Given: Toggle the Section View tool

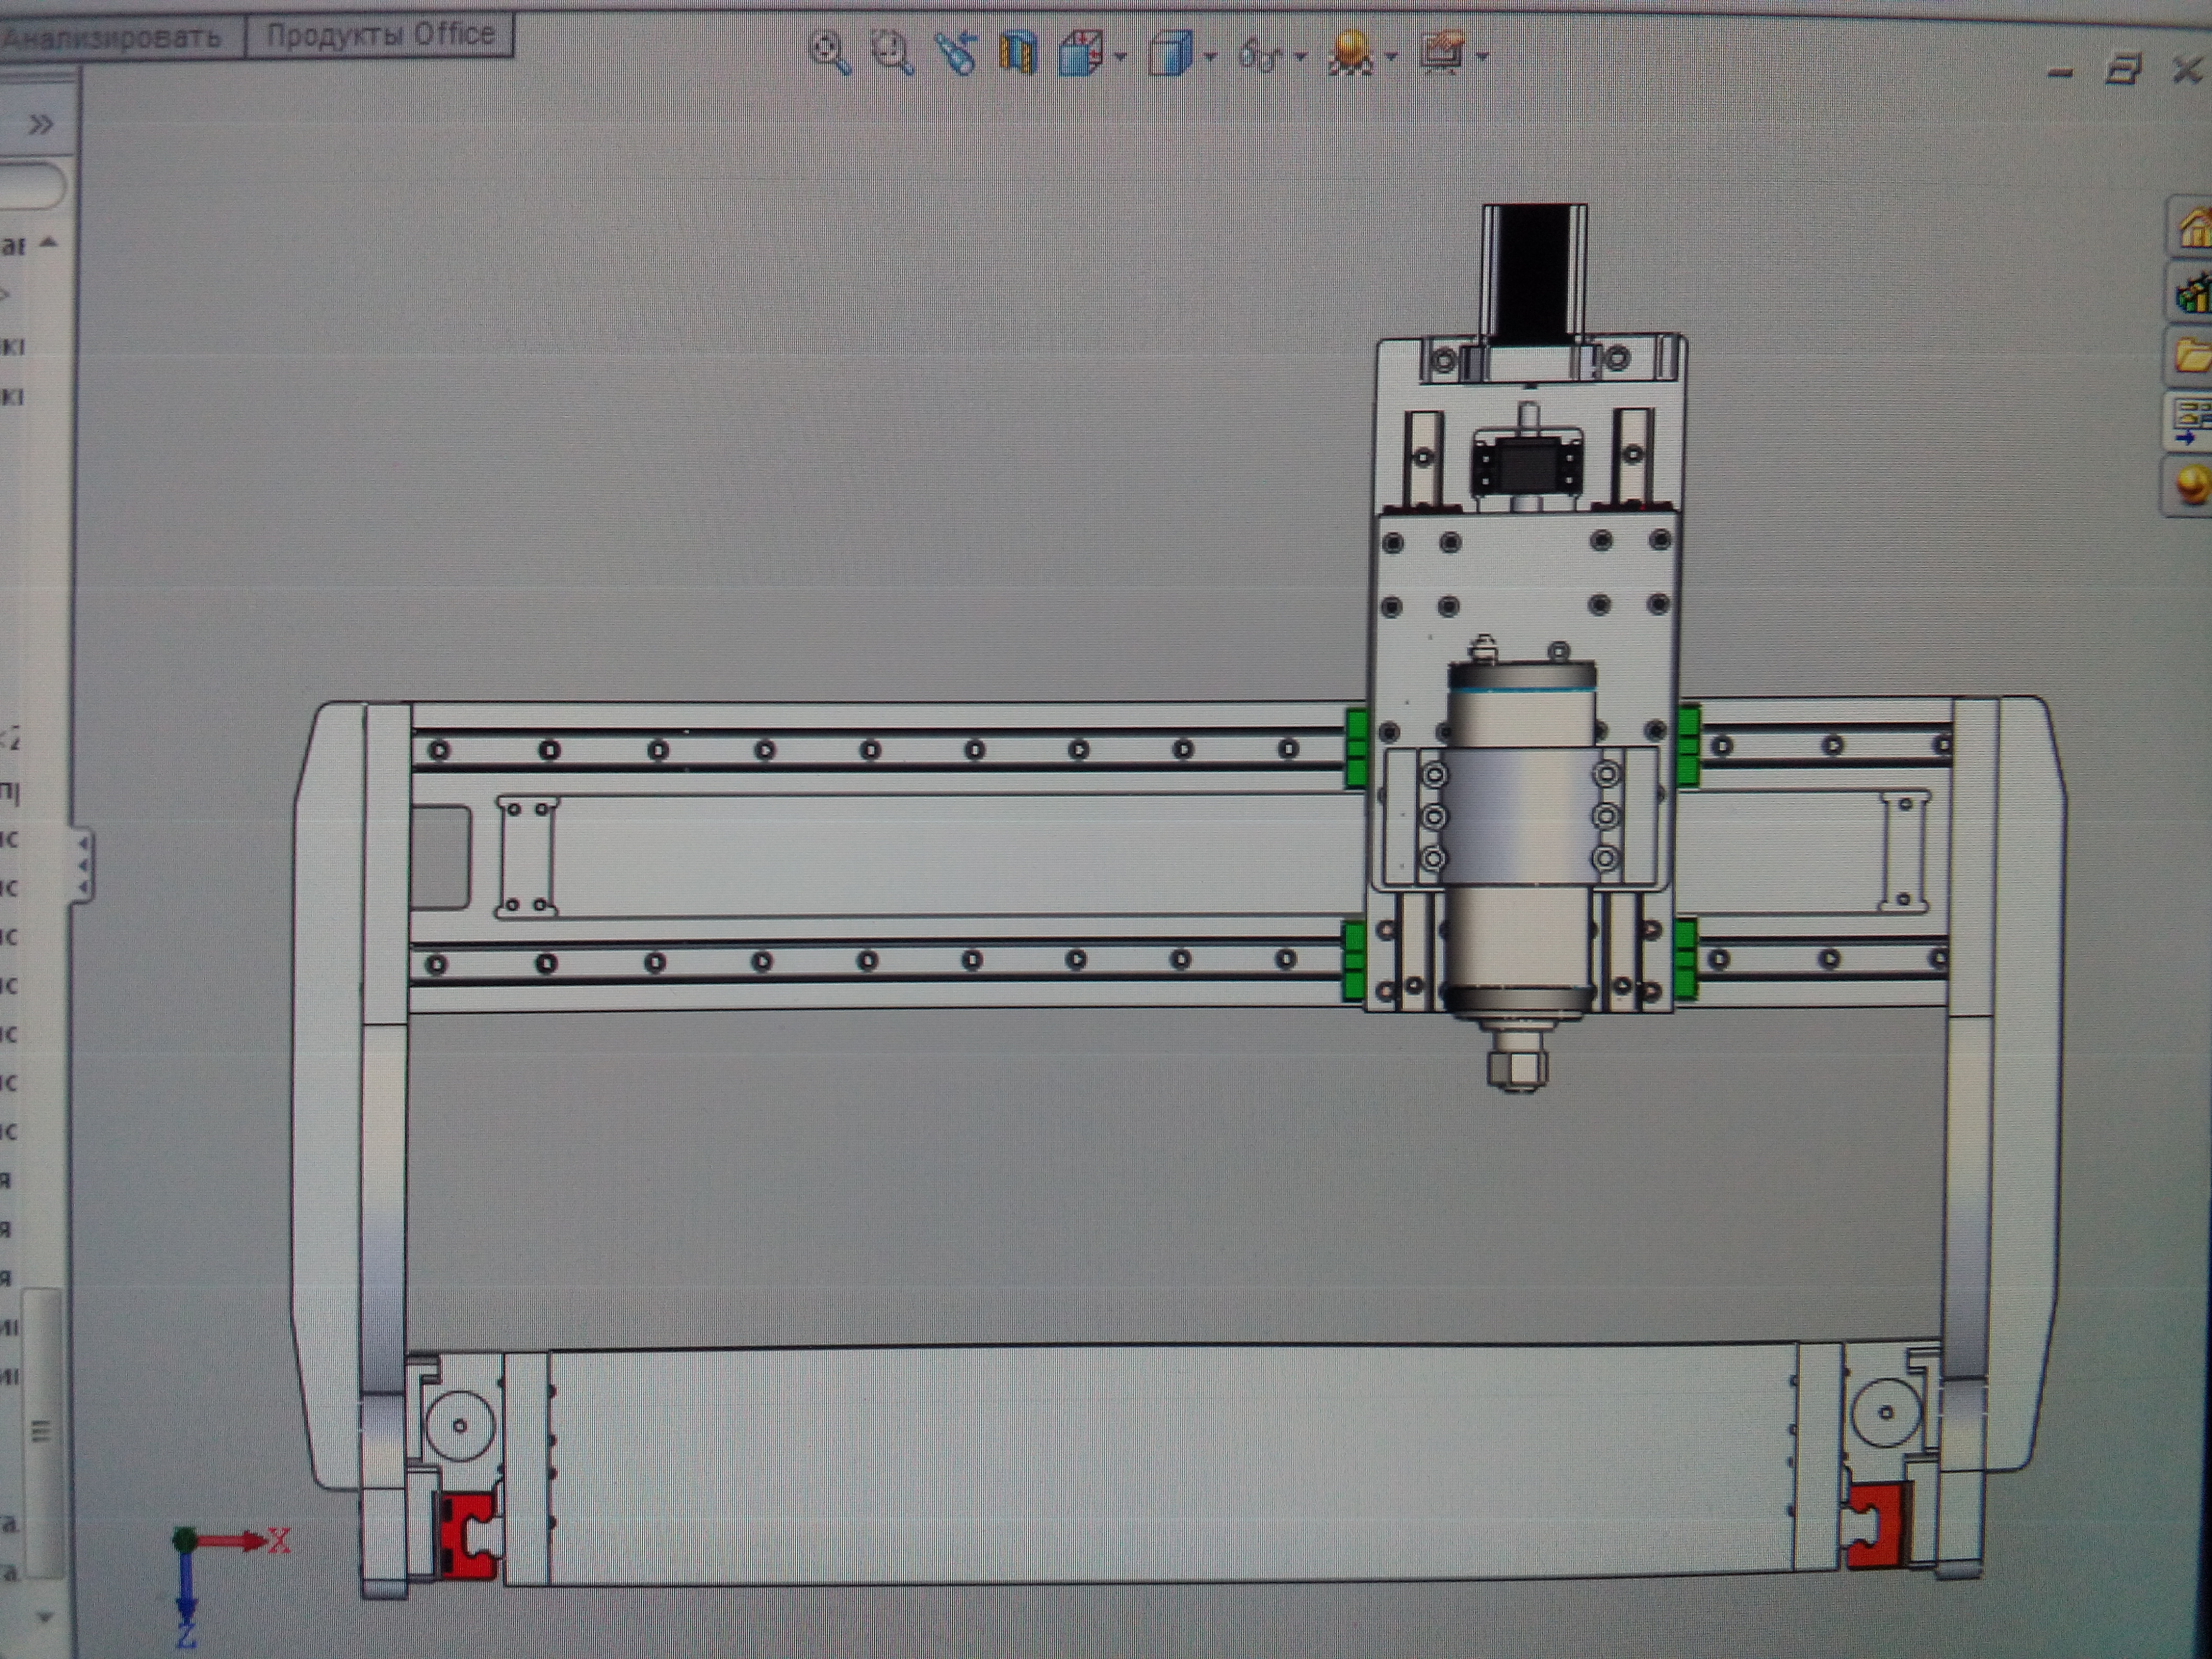Looking at the screenshot, I should pyautogui.click(x=1018, y=53).
